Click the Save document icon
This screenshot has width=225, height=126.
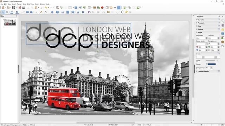click(x=13, y=8)
